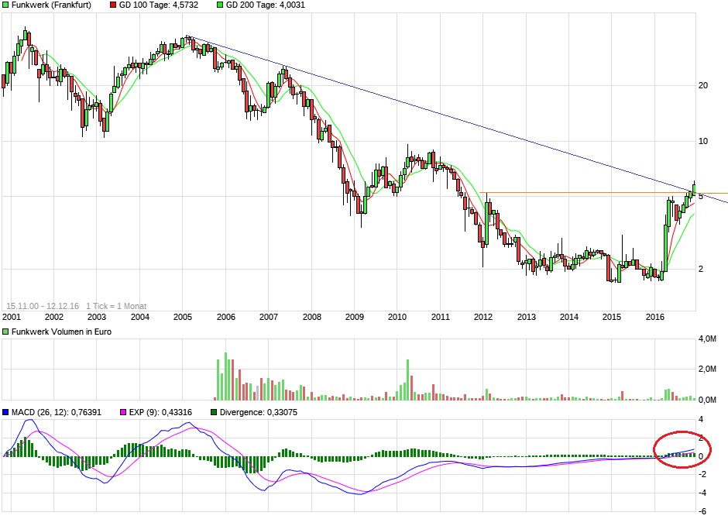Click the date range text 15.11.00 - 12.12.16
The height and width of the screenshot is (519, 728).
[x=42, y=305]
